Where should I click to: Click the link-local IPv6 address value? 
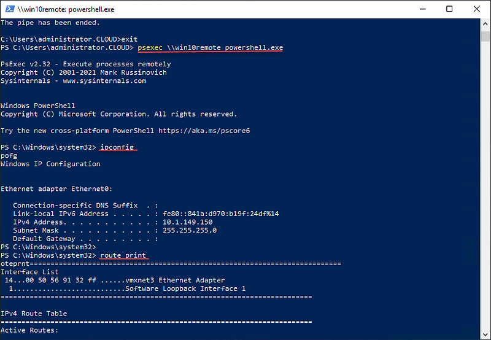(220, 214)
